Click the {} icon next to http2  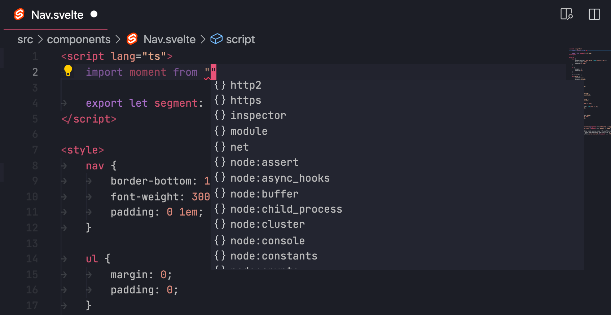click(x=220, y=85)
